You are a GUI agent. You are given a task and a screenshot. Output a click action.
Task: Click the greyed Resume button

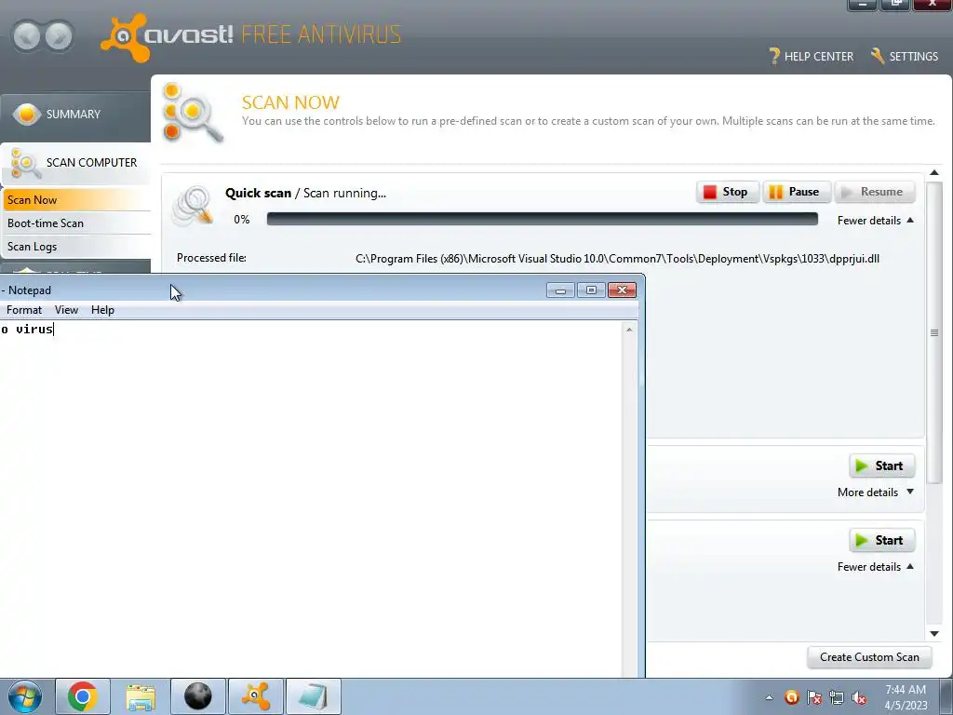click(874, 192)
